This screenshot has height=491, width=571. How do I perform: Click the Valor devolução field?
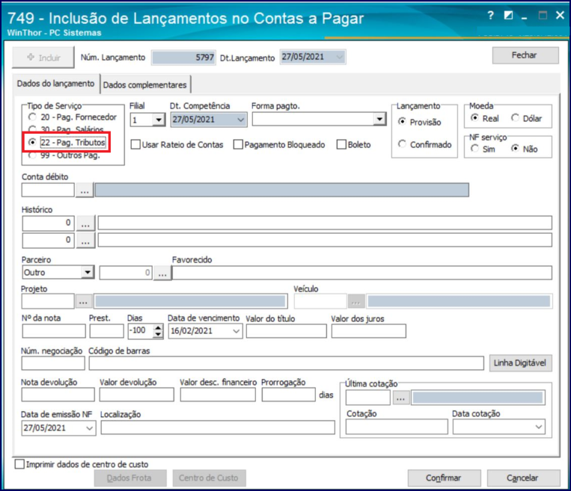coord(136,395)
